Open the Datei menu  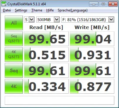[7, 10]
